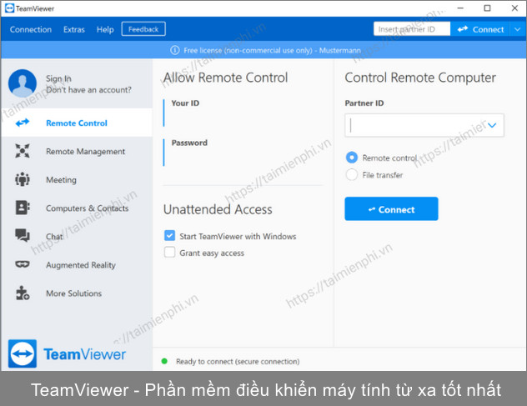Open the dropdown next to top Connect button
The image size is (527, 406).
(518, 29)
